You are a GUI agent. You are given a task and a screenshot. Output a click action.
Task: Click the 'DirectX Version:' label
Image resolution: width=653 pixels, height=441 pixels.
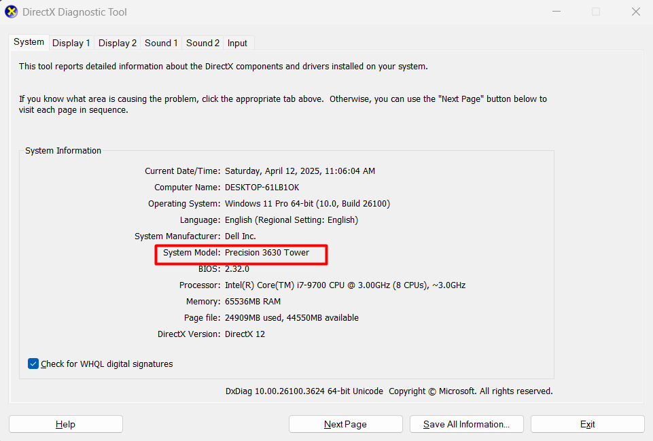click(x=189, y=334)
